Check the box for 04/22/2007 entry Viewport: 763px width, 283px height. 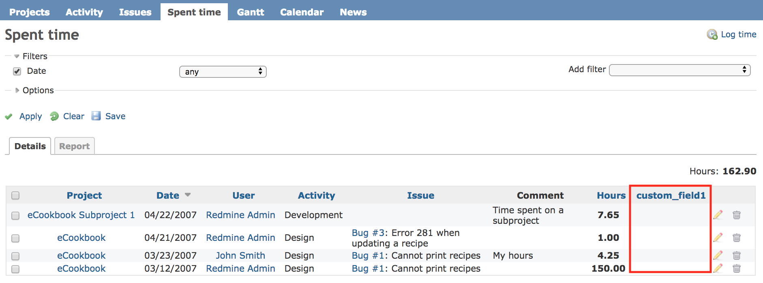click(15, 215)
